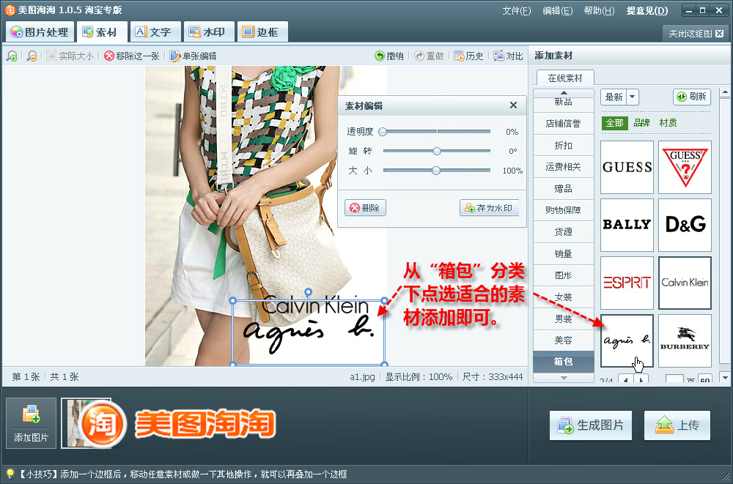Click the page number input box
The width and height of the screenshot is (733, 484).
pos(674,379)
